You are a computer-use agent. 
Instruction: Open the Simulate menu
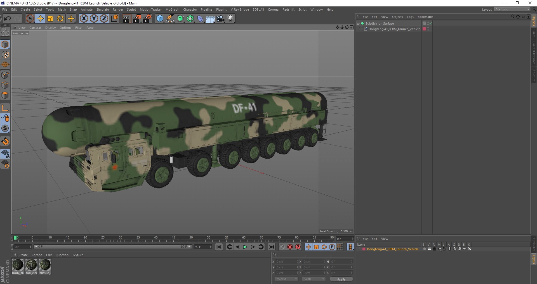point(103,9)
